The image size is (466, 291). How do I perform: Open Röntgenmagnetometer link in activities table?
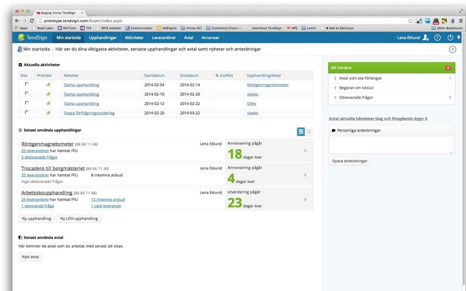(268, 84)
